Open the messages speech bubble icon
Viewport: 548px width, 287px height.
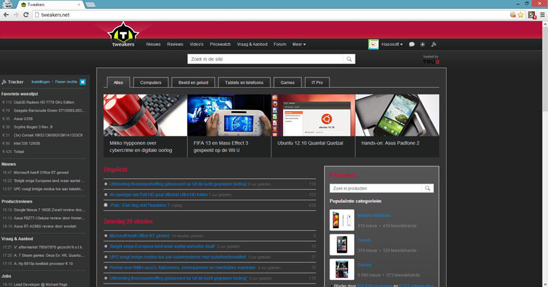point(412,45)
